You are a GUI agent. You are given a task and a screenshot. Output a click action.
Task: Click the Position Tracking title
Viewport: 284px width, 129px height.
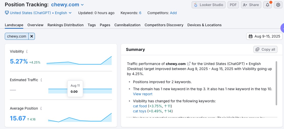[27, 5]
